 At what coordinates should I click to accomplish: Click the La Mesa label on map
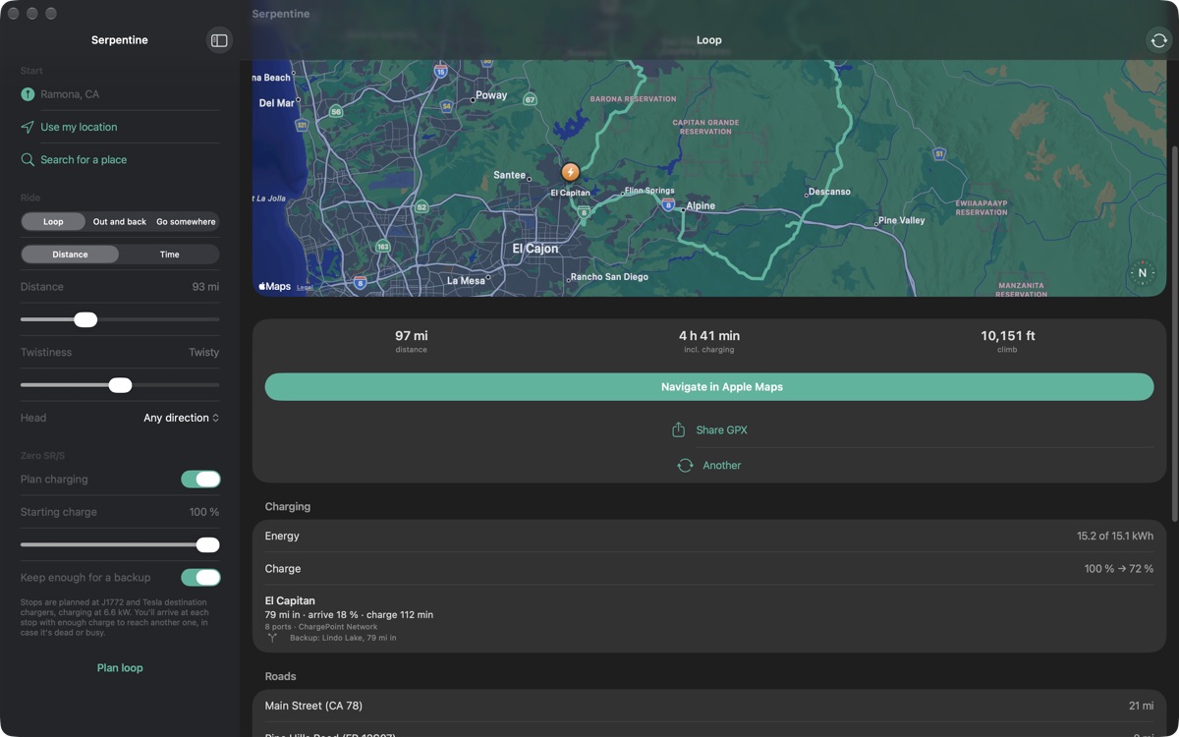point(466,280)
